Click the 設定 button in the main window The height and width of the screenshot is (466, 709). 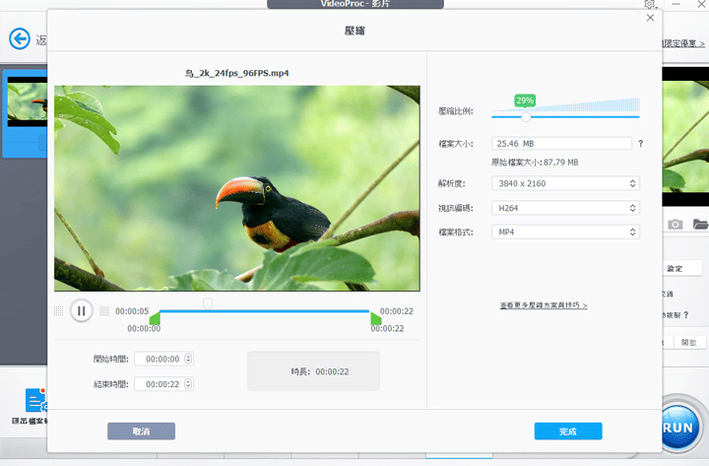point(682,268)
